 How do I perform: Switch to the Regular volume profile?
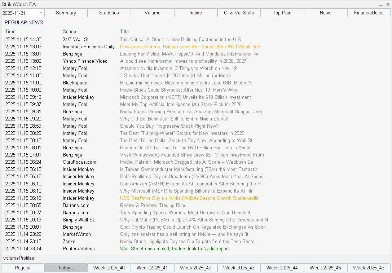22,268
